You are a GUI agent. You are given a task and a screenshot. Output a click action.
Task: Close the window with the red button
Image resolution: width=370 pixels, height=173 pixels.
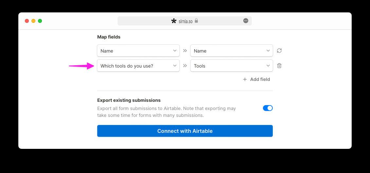[x=27, y=21]
